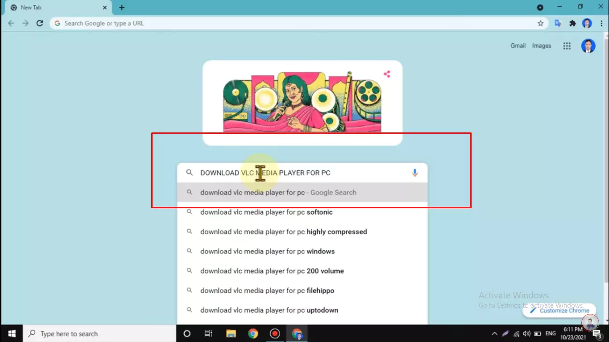Open Chrome profile avatar in toolbar

(587, 23)
